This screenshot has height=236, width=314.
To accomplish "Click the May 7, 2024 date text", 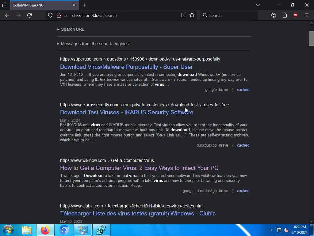I will [70, 120].
